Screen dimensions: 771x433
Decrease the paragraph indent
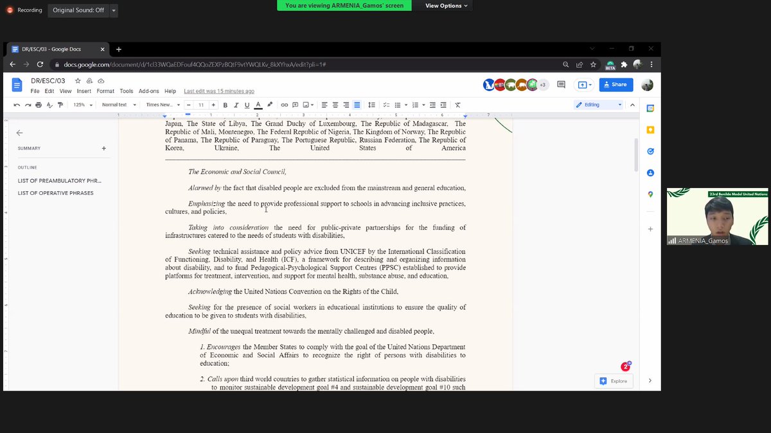[x=433, y=105]
